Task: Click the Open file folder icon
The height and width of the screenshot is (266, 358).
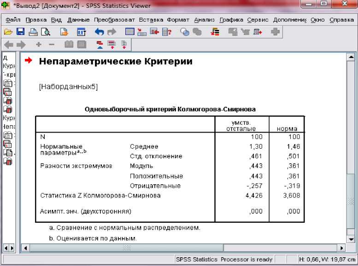Action: (8, 32)
